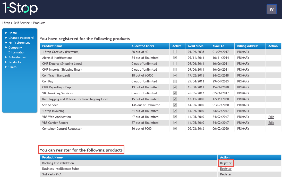Image resolution: width=282 pixels, height=179 pixels.
Task: Edit the VBS Carrier Report product
Action: pyautogui.click(x=271, y=123)
